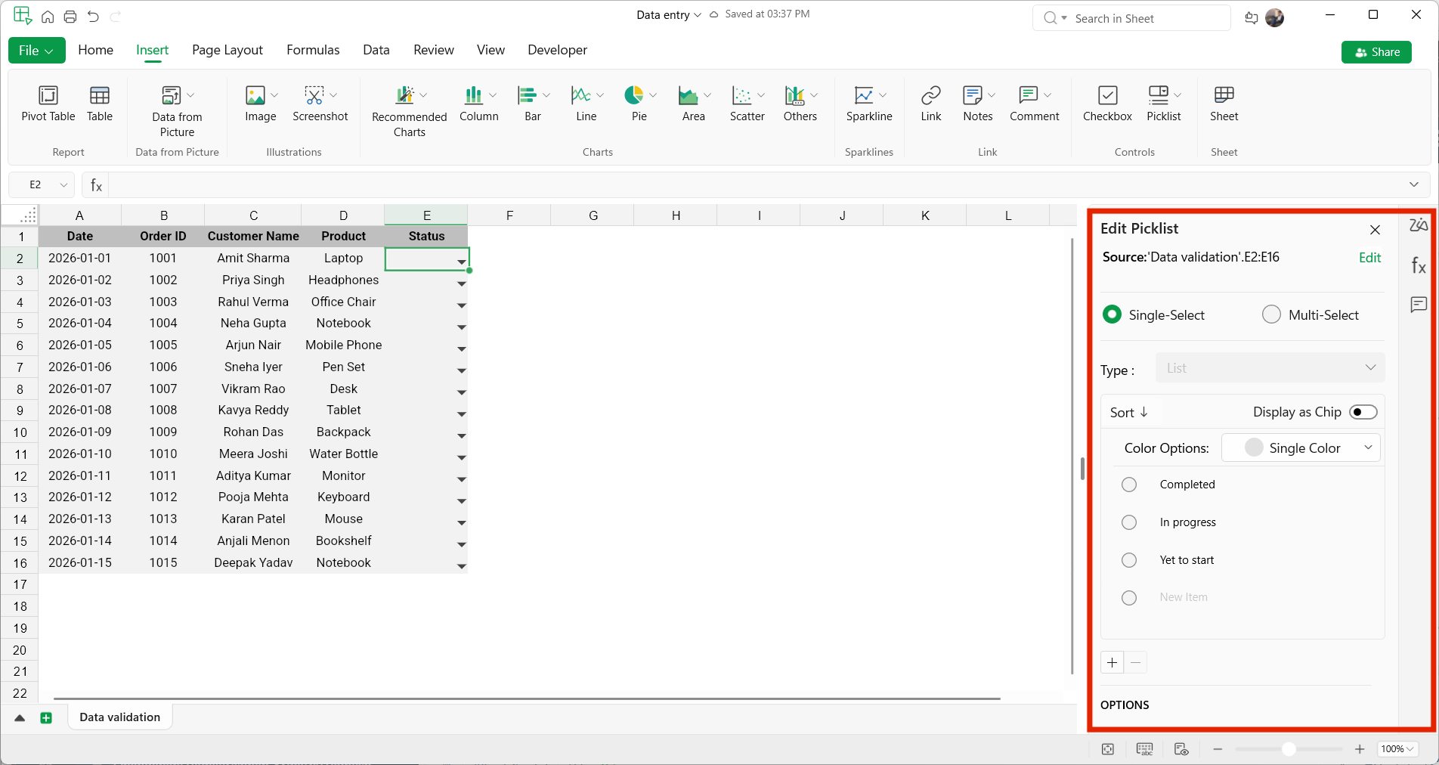Image resolution: width=1439 pixels, height=765 pixels.
Task: Open the File menu dropdown
Action: pyautogui.click(x=36, y=51)
